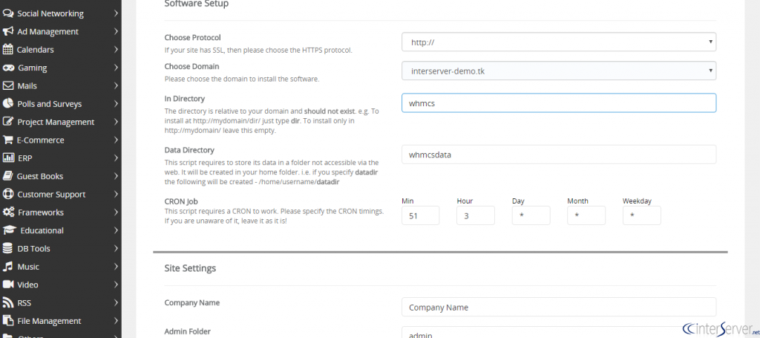
Task: Click the Calendars grid icon
Action: [x=7, y=50]
